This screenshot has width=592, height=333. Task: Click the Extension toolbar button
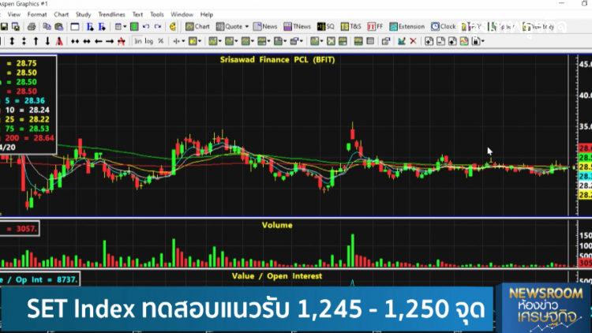[x=407, y=27]
